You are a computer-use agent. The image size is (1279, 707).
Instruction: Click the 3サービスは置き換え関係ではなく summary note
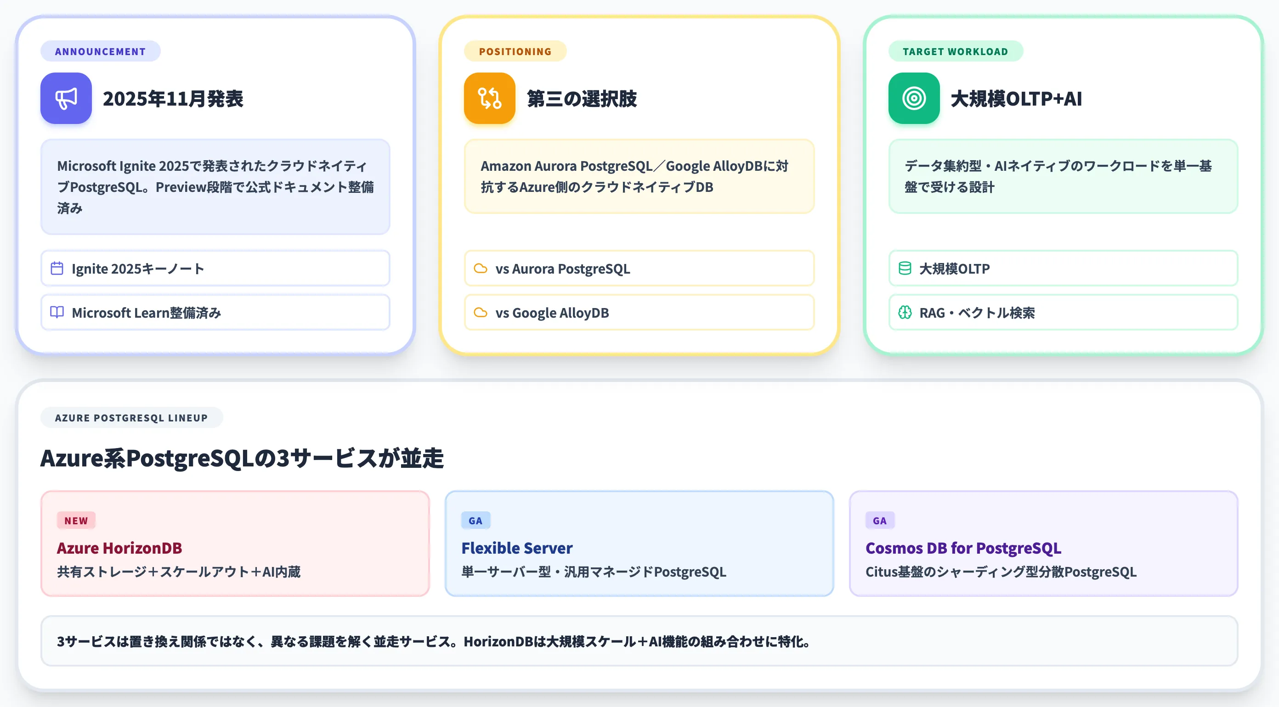pyautogui.click(x=639, y=641)
